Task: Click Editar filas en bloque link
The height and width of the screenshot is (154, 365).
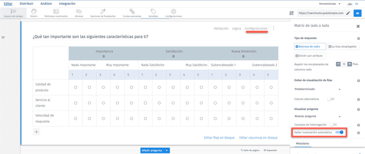Action: tap(219, 138)
